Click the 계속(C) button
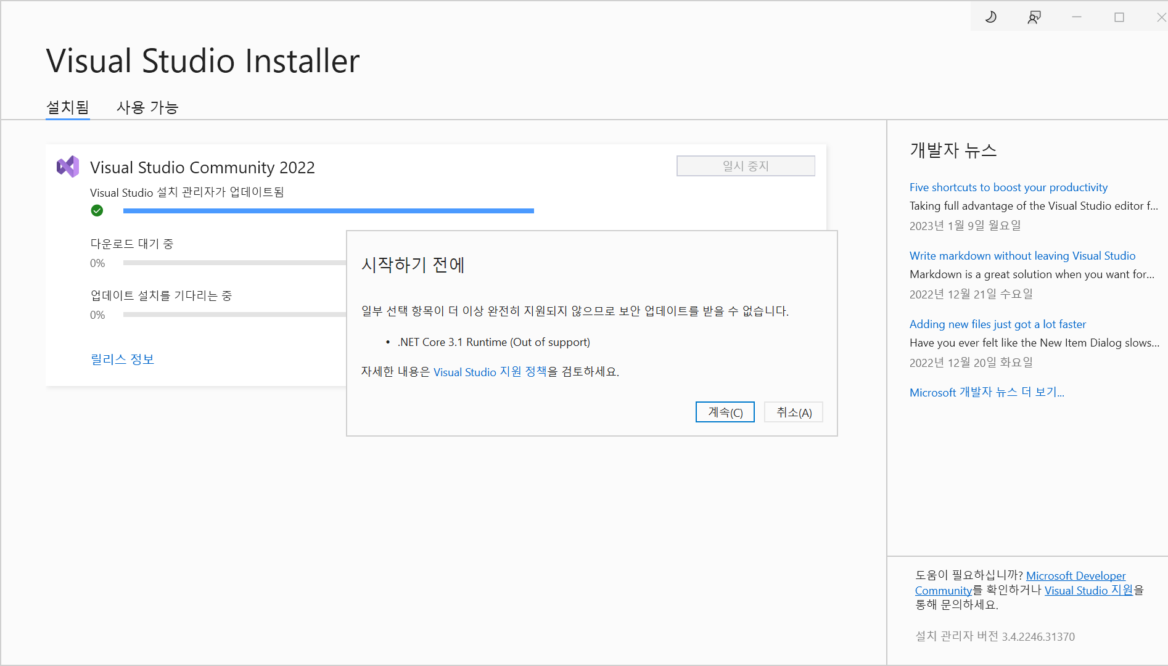 coord(725,412)
